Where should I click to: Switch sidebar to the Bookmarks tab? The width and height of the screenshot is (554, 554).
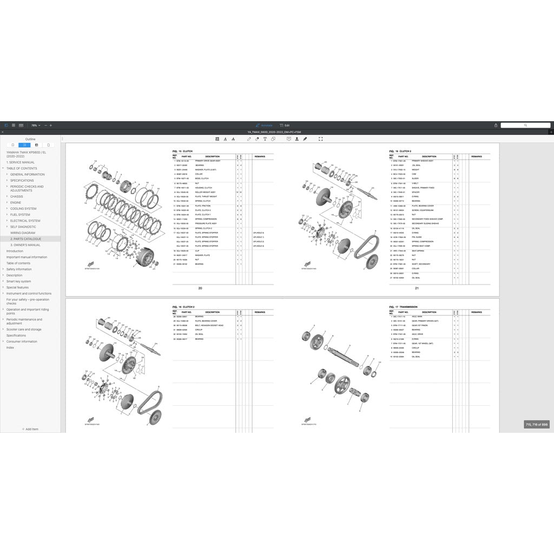tap(12, 145)
